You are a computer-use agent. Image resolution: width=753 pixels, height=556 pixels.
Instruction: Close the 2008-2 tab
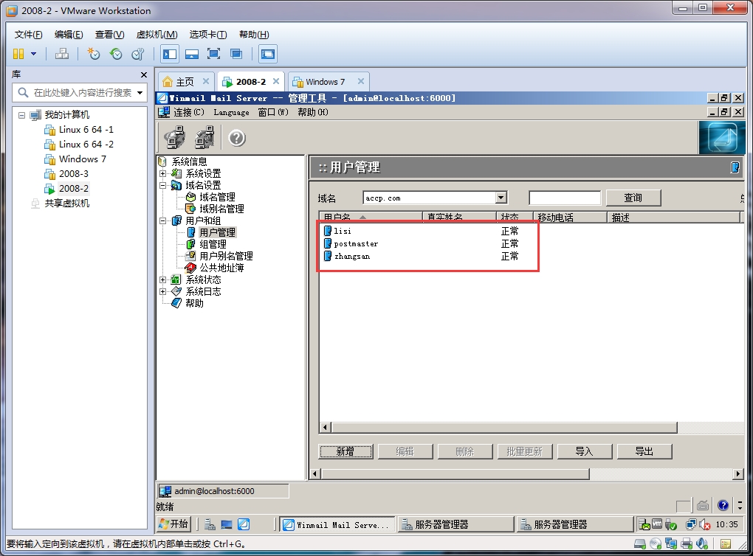pyautogui.click(x=276, y=81)
